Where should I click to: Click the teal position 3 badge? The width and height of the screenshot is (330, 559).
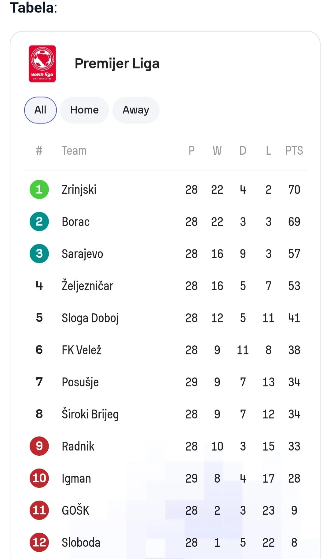(39, 254)
